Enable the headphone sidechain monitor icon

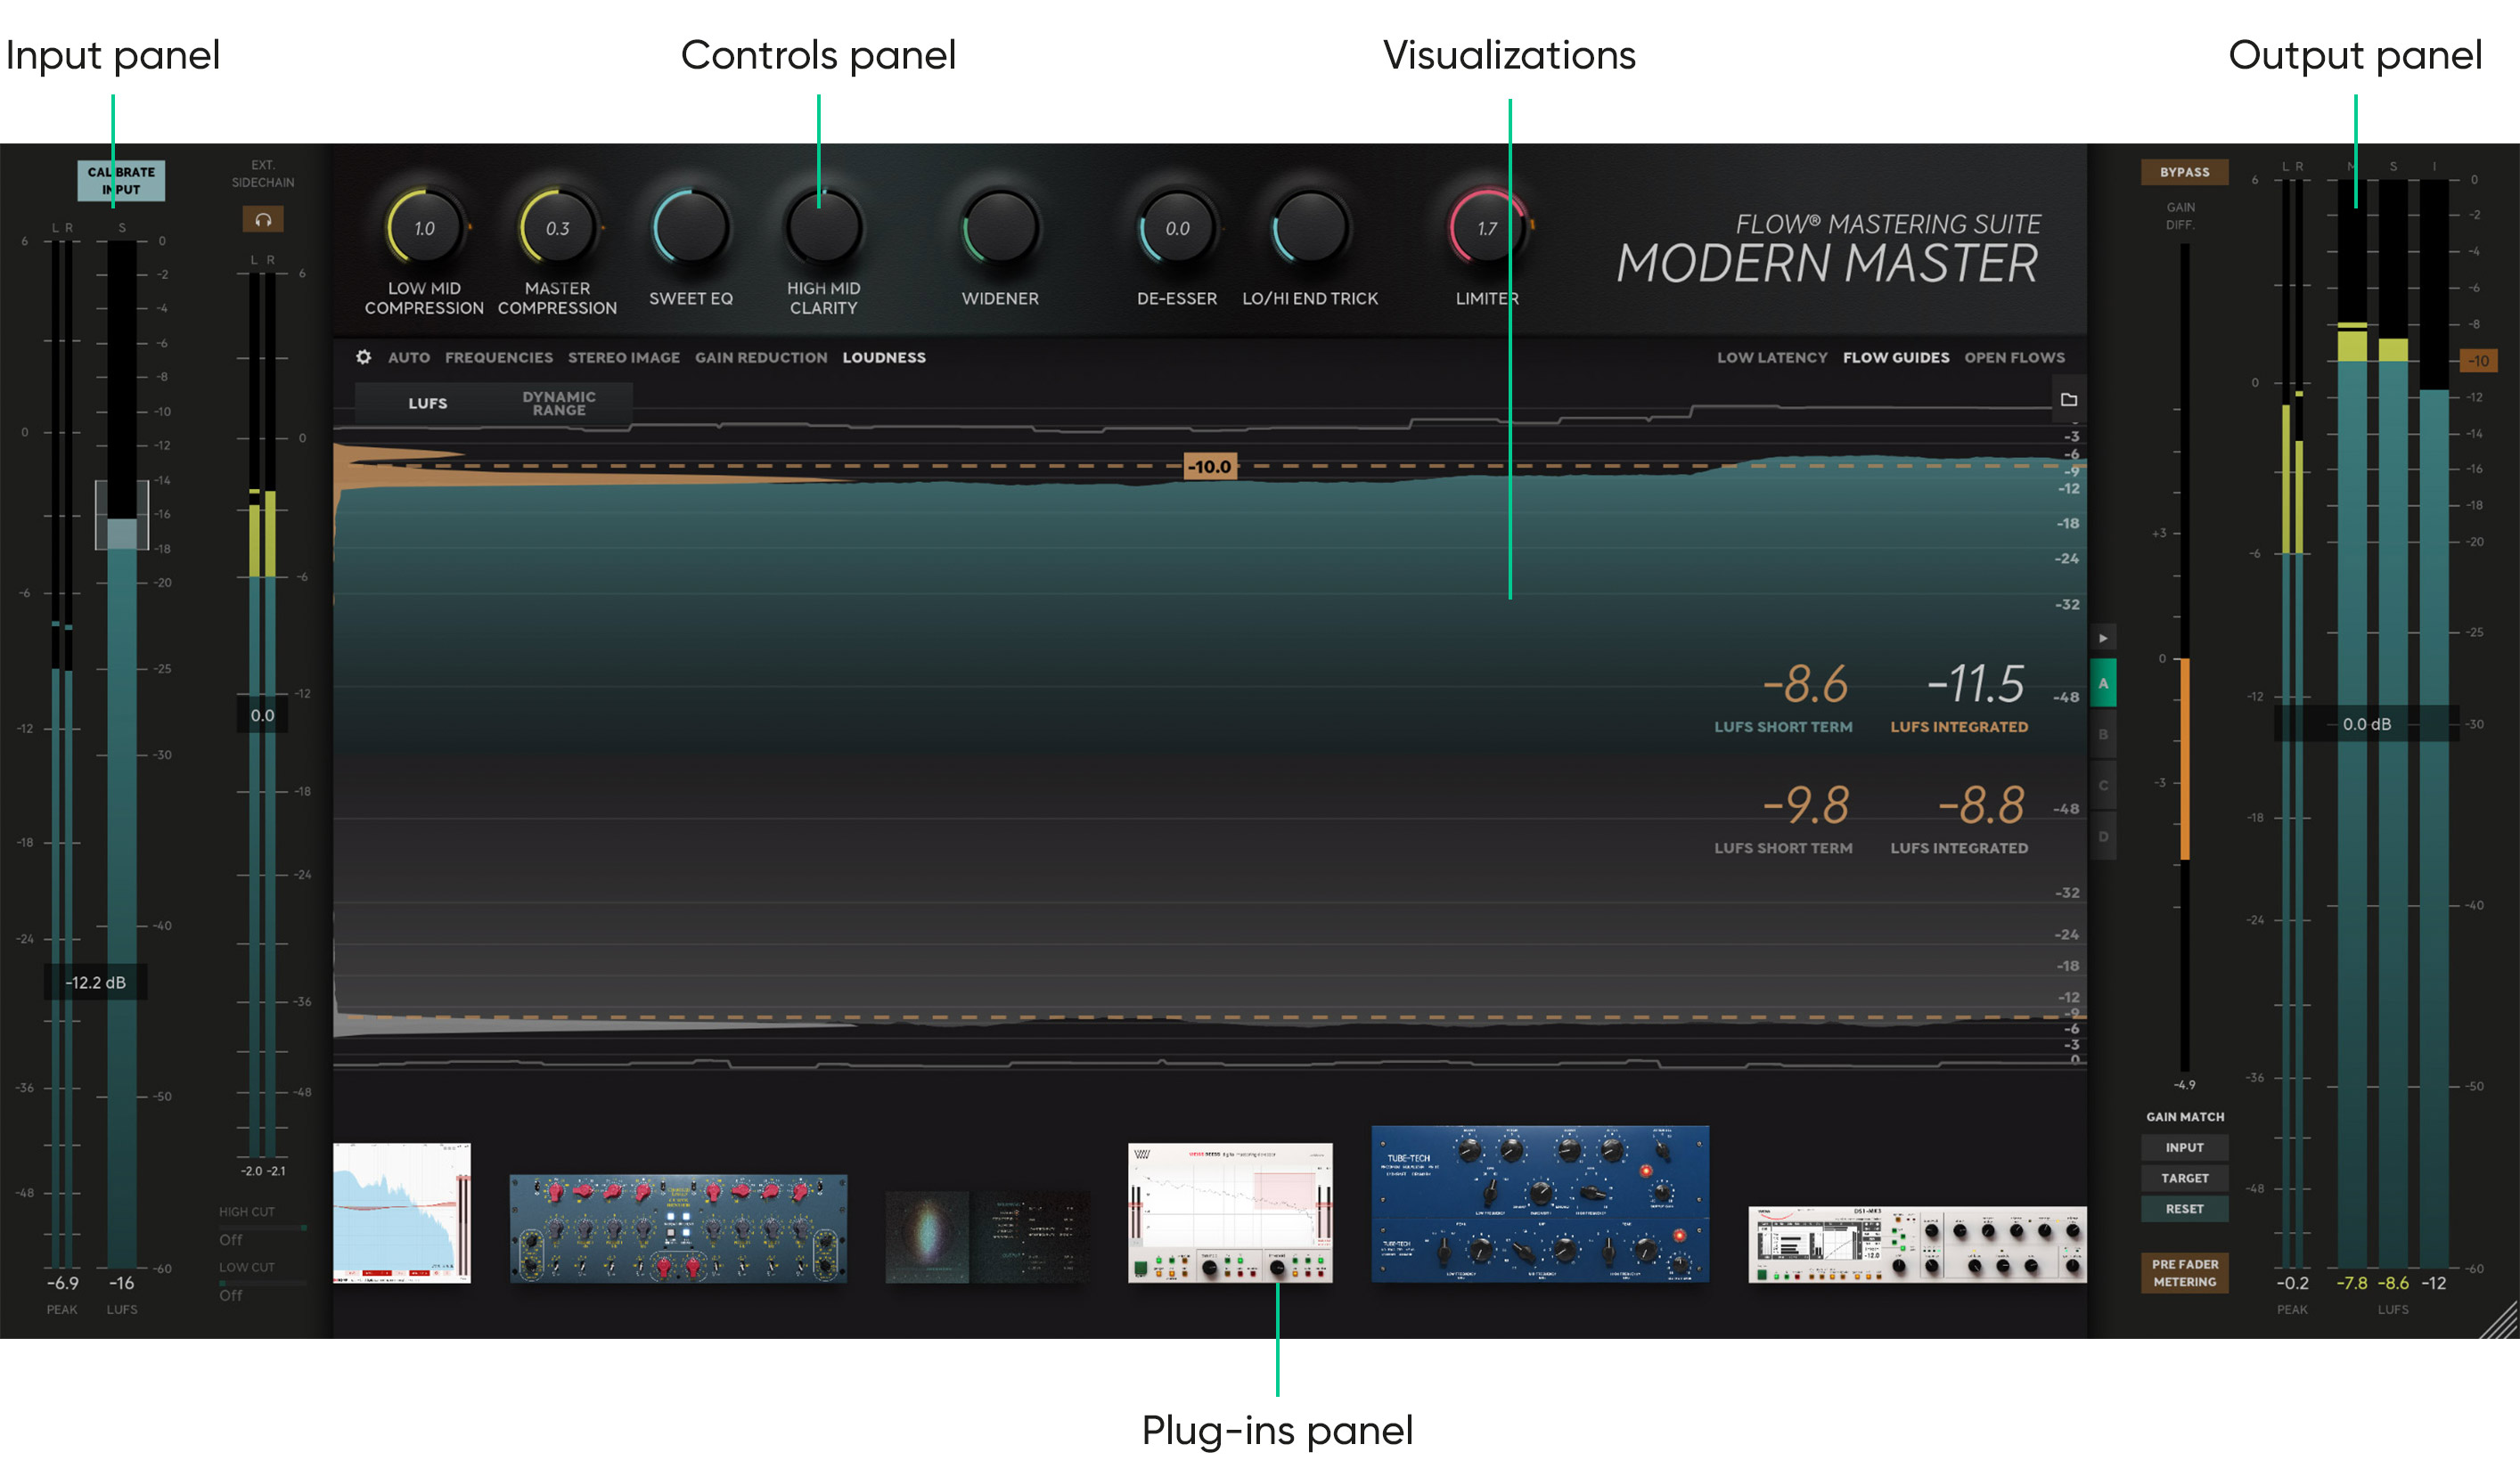coord(262,219)
